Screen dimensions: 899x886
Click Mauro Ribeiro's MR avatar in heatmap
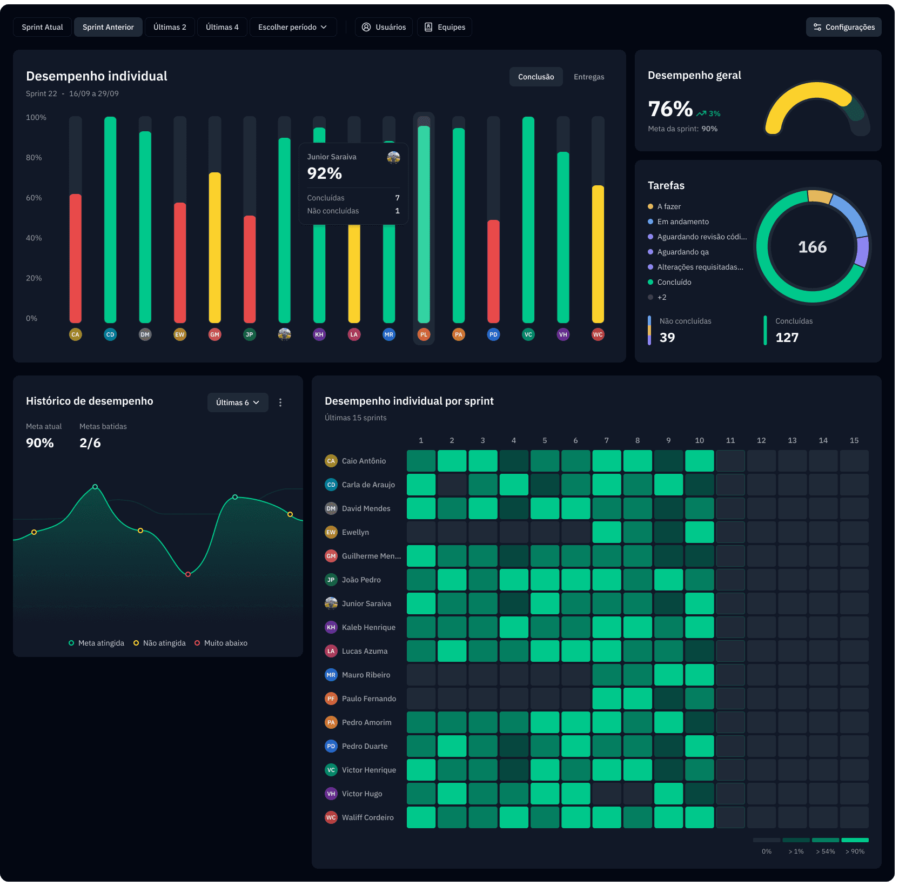(331, 675)
